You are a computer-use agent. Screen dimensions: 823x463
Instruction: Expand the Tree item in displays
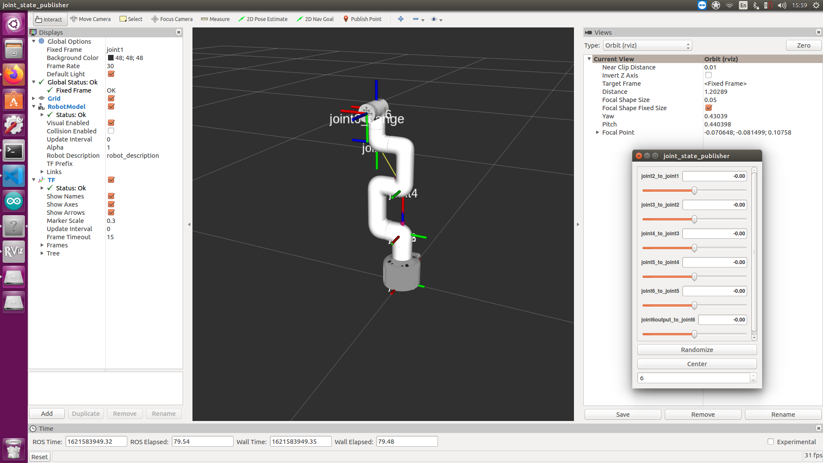click(42, 253)
